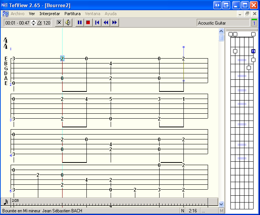Click the measure 5 number marker
This screenshot has height=215, width=260.
pos(11,191)
